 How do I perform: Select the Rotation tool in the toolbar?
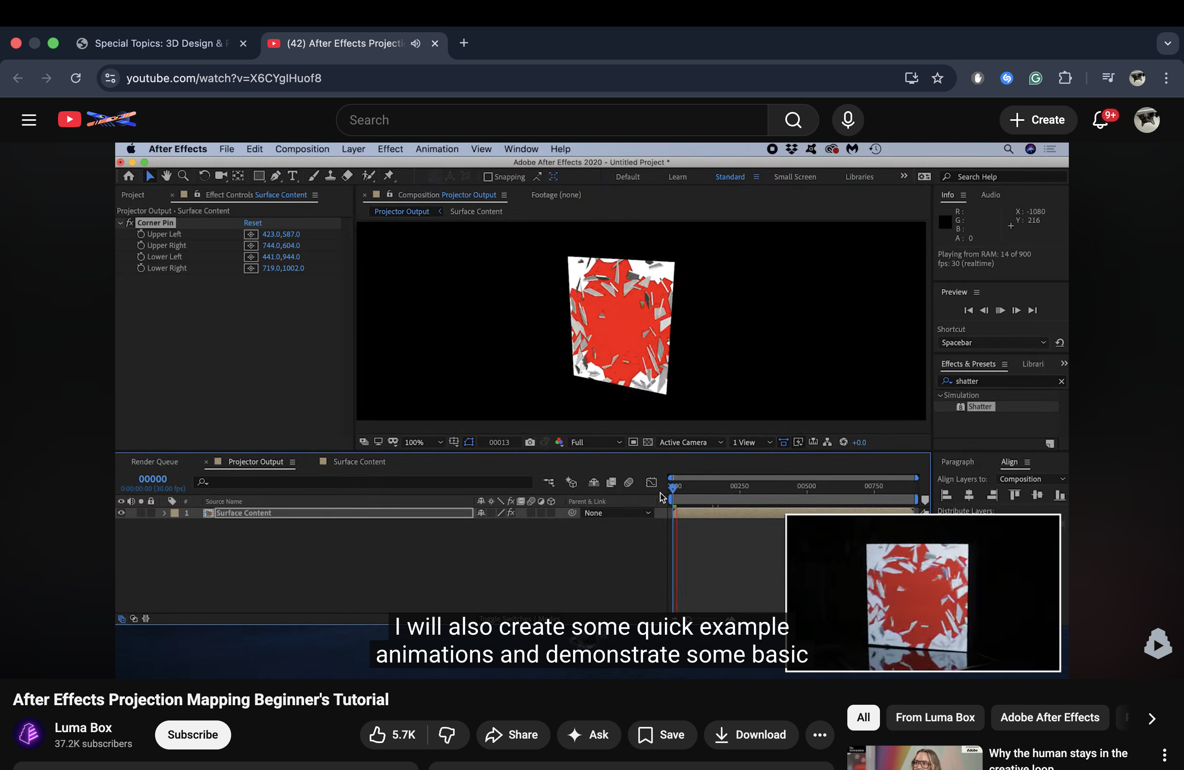coord(205,176)
